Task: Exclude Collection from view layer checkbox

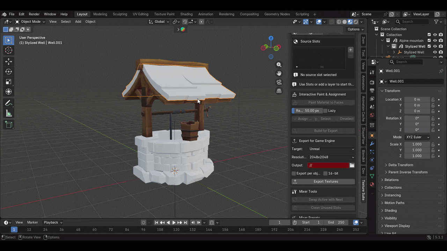Action: pos(429,35)
